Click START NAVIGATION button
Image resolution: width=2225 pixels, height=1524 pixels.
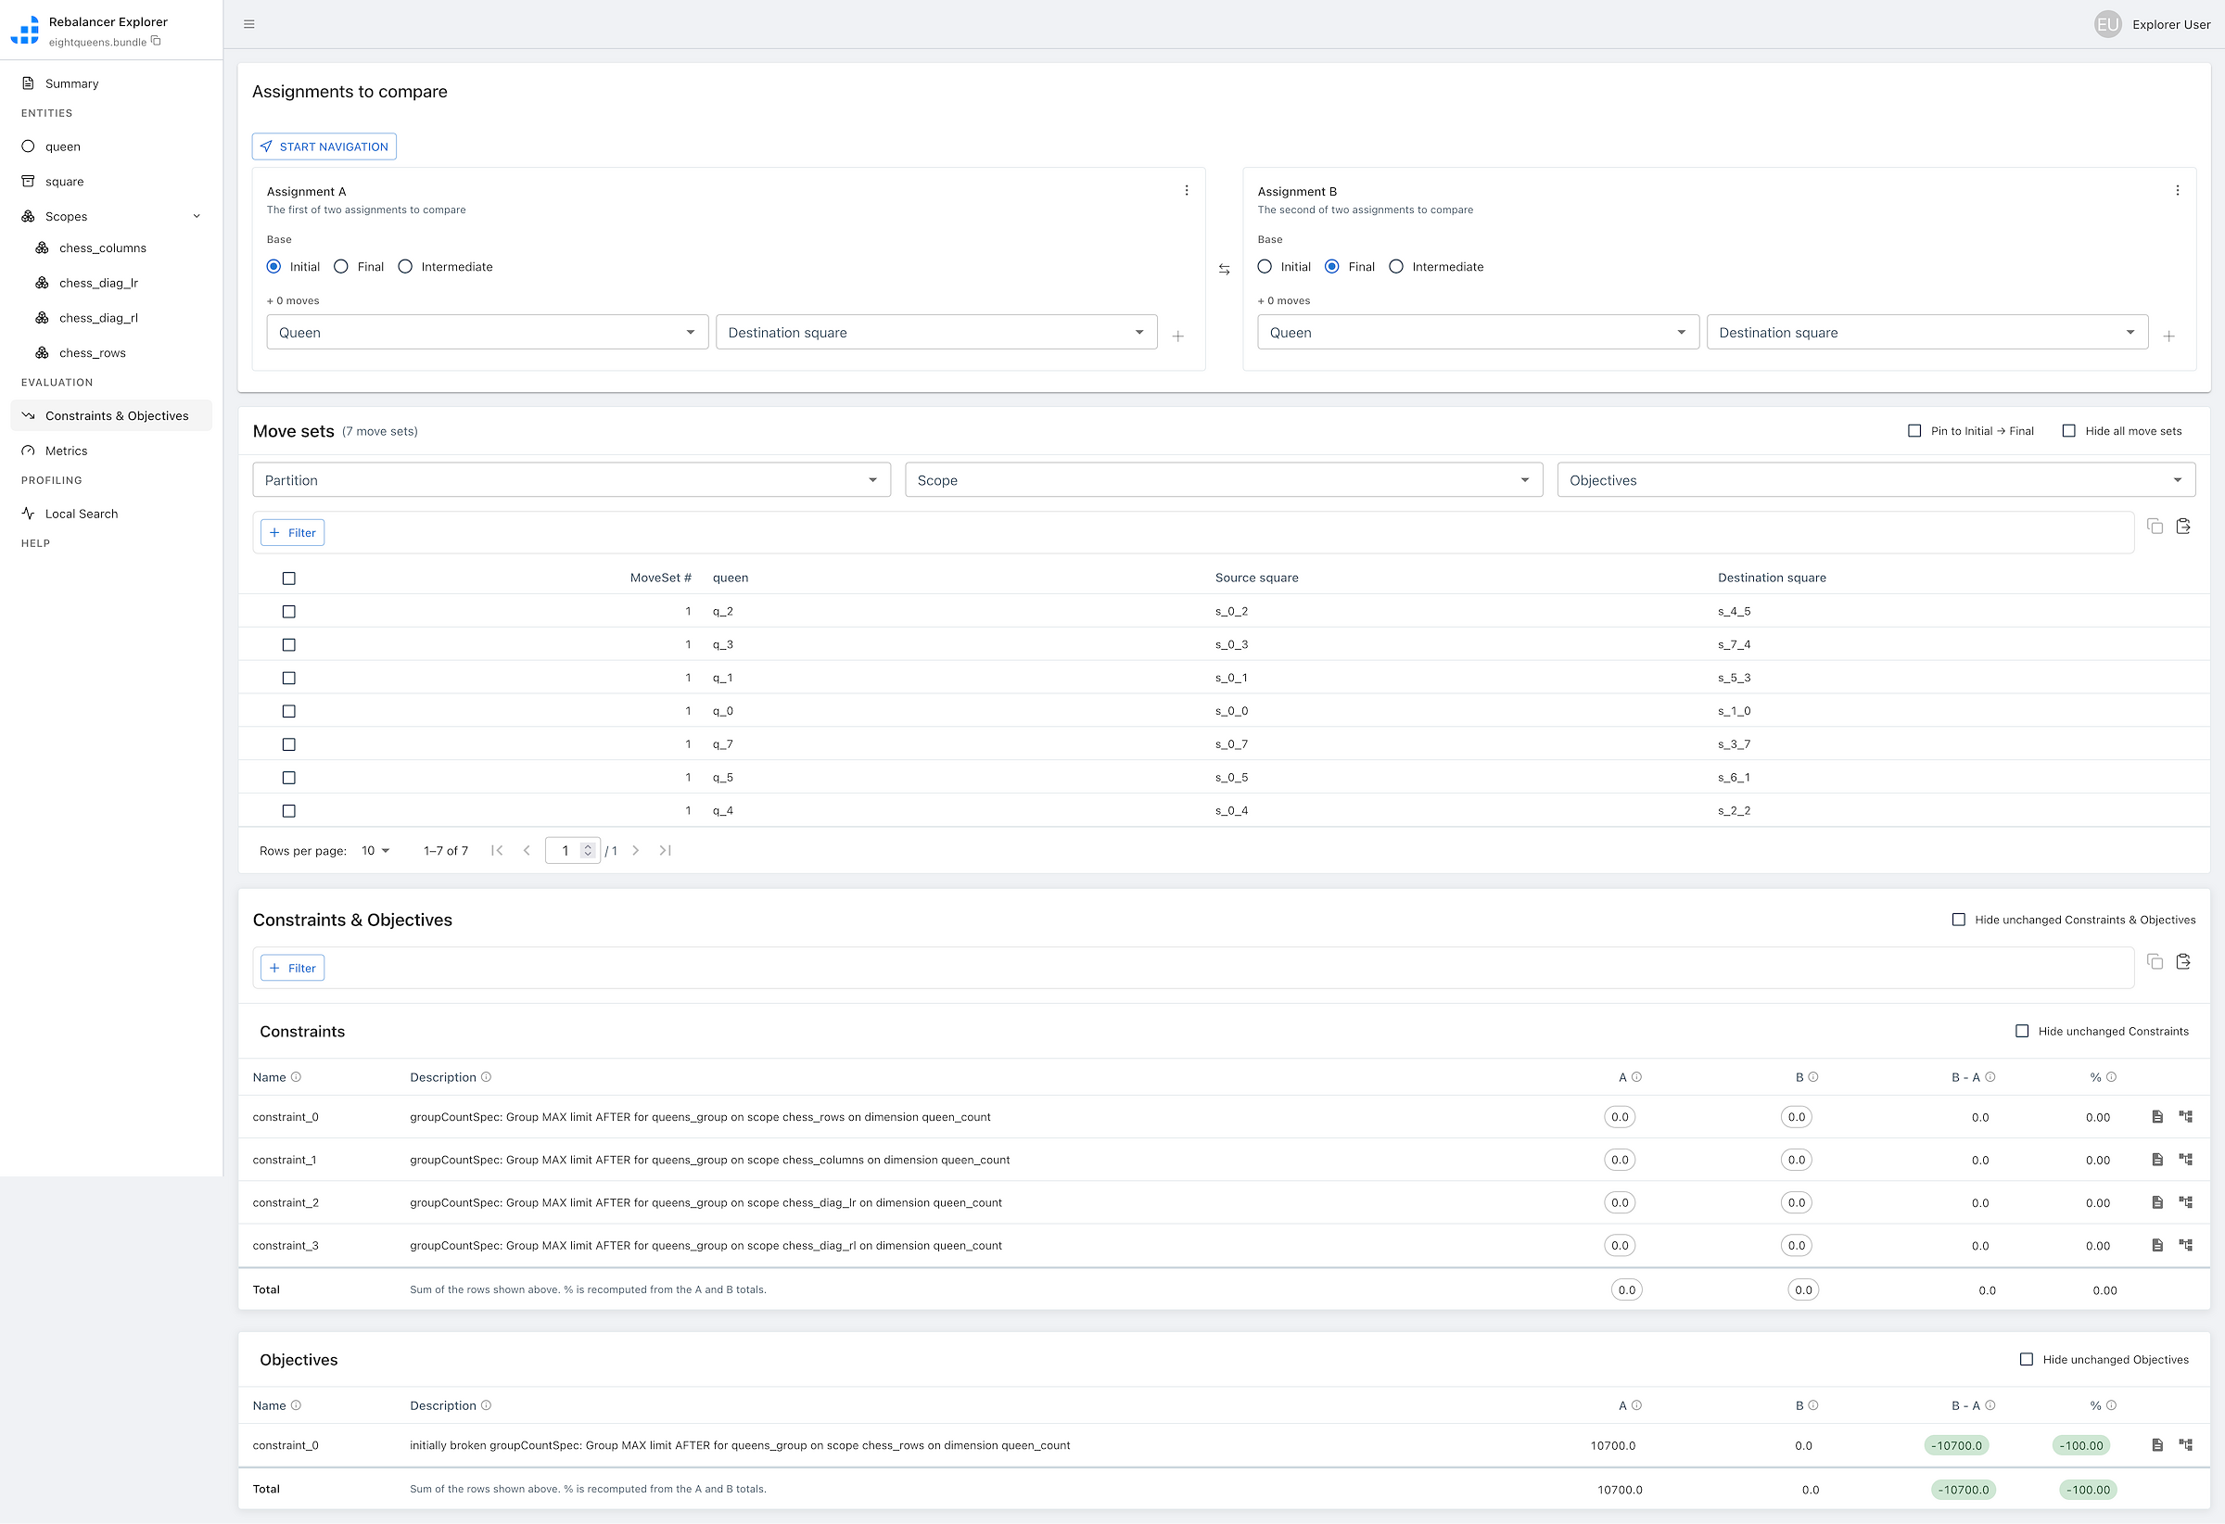[324, 146]
